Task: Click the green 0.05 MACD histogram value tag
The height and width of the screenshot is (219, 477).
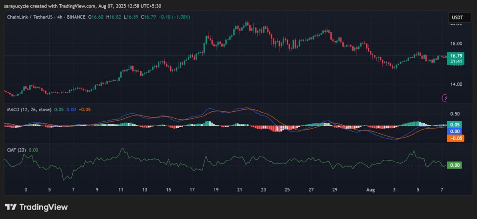Action: point(455,124)
